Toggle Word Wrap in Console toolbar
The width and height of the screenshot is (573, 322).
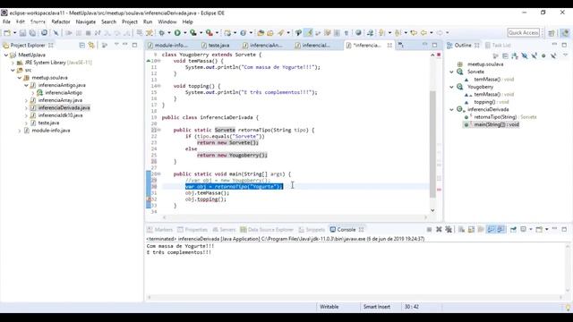coord(481,229)
